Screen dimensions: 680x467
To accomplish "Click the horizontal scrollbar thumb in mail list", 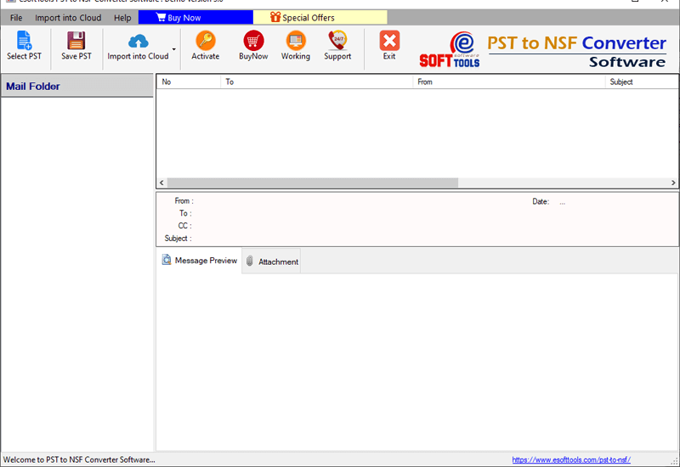I will 313,183.
